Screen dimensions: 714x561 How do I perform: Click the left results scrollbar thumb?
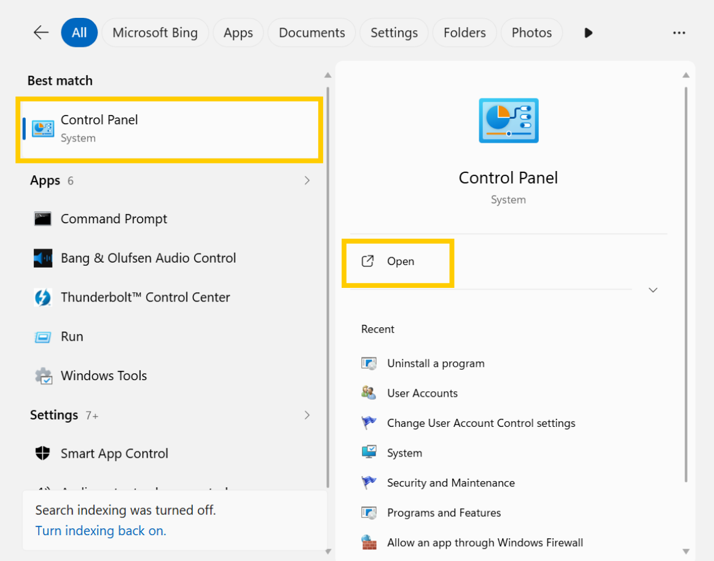pos(328,287)
